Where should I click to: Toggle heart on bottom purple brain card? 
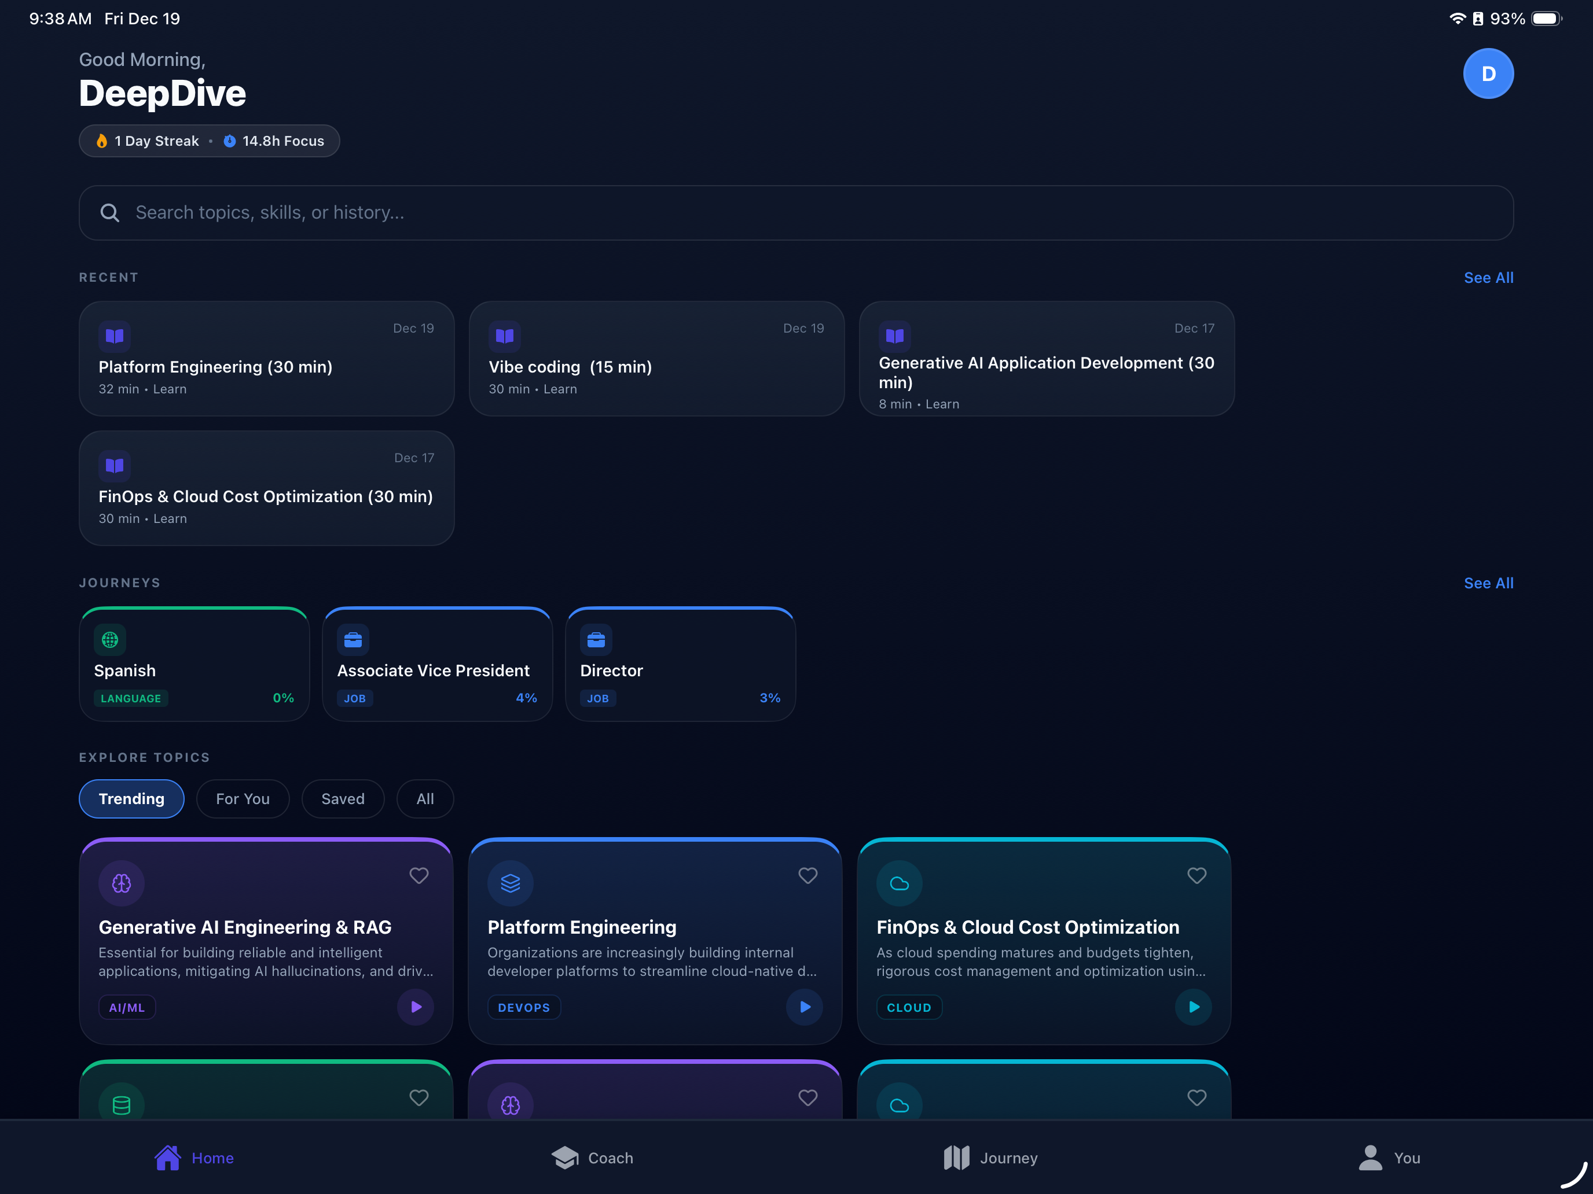point(808,1097)
